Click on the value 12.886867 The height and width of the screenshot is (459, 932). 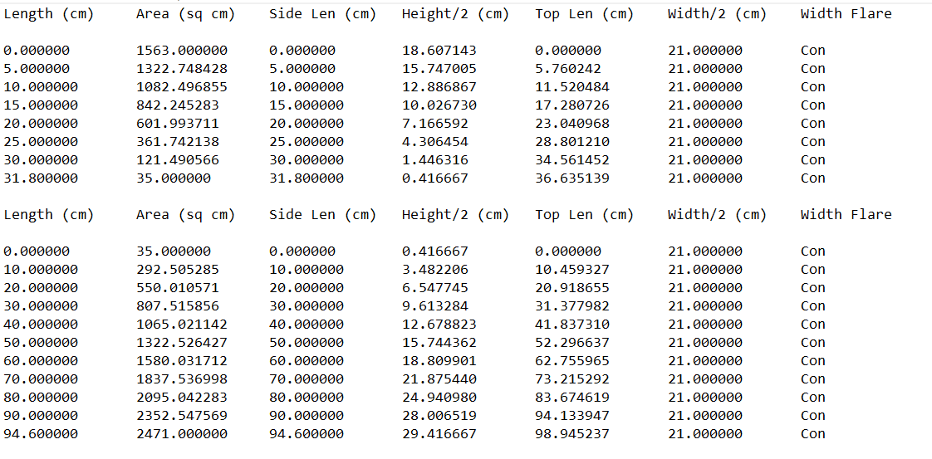439,87
